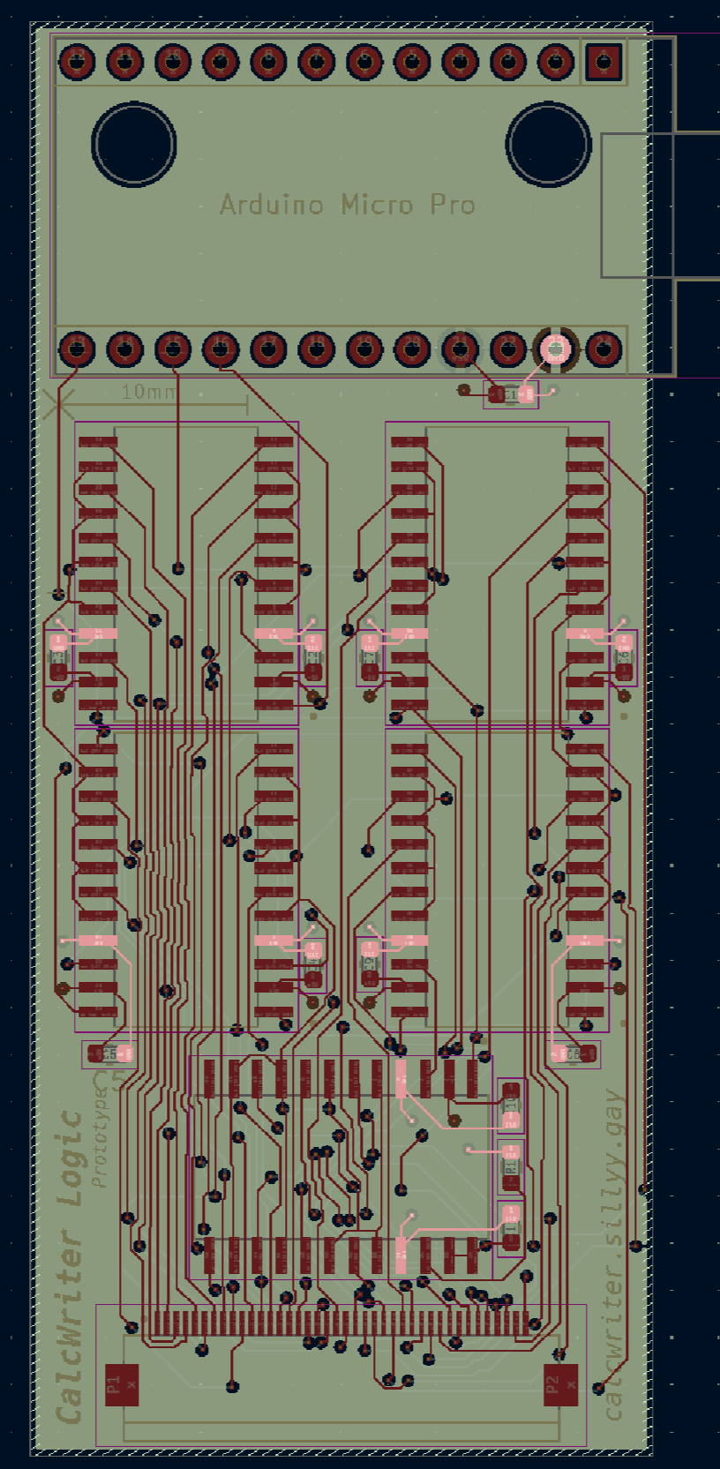Click the right mounting hole
The height and width of the screenshot is (1469, 720).
click(549, 145)
